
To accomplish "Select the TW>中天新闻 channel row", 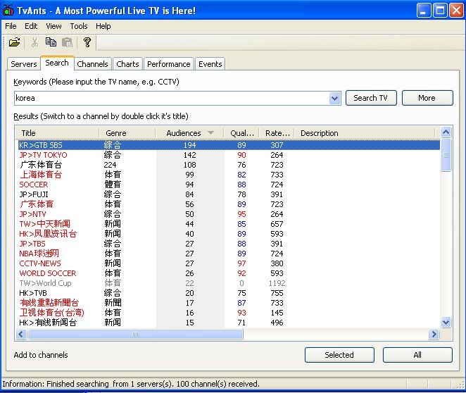I will coord(229,224).
